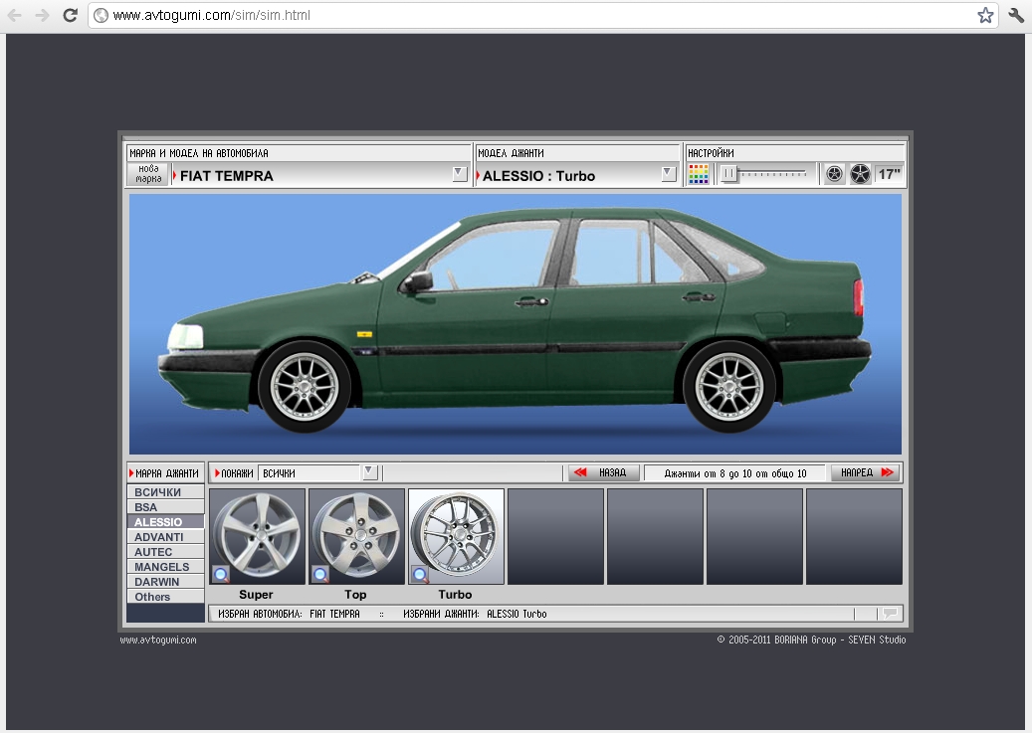1032x733 pixels.
Task: Open the ПОКАЖИ filter dropdown
Action: 369,472
